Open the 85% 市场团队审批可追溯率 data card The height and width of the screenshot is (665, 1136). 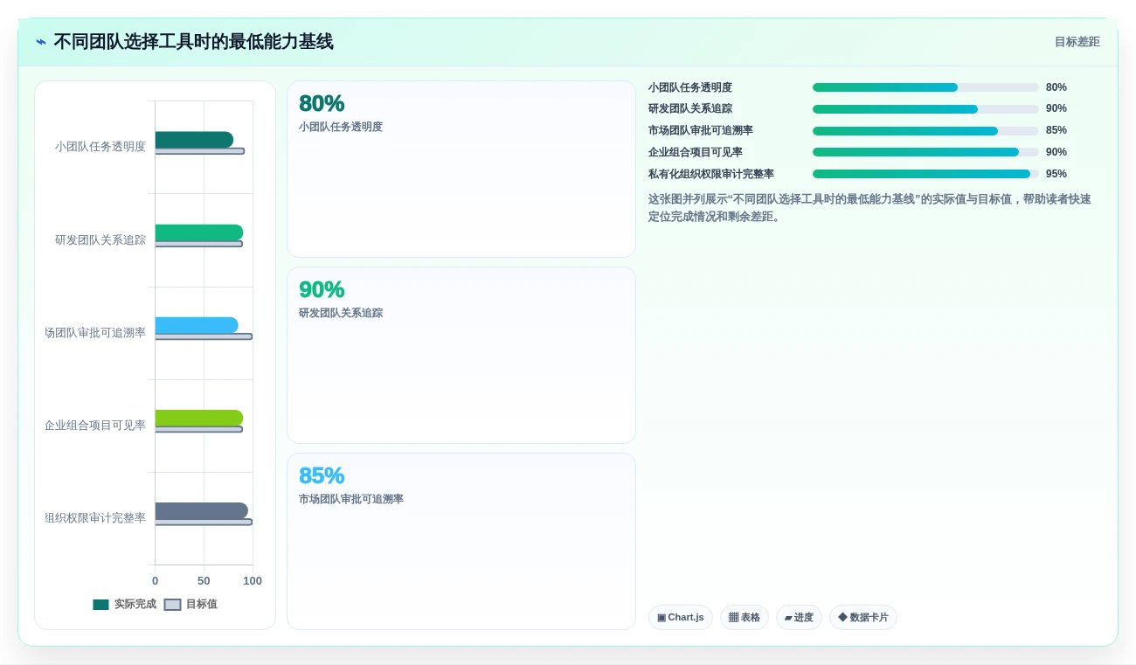(x=461, y=541)
